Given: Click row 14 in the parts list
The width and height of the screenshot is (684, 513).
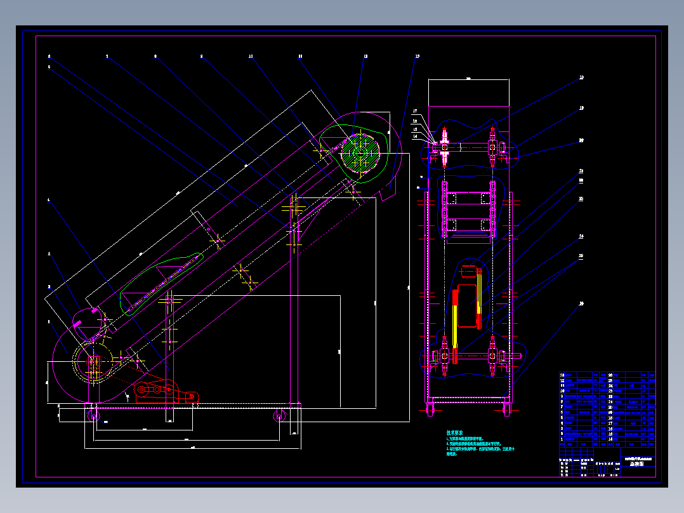Looking at the screenshot, I should [632, 439].
